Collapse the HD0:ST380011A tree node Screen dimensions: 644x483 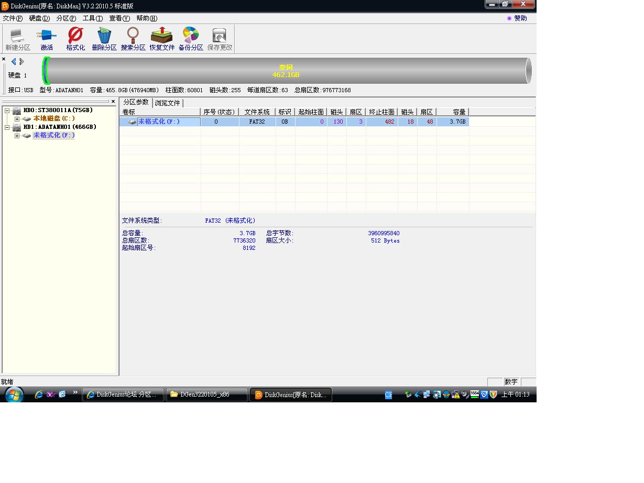7,111
